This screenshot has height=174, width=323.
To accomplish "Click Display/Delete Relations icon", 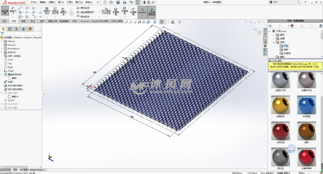I will pos(106,11).
